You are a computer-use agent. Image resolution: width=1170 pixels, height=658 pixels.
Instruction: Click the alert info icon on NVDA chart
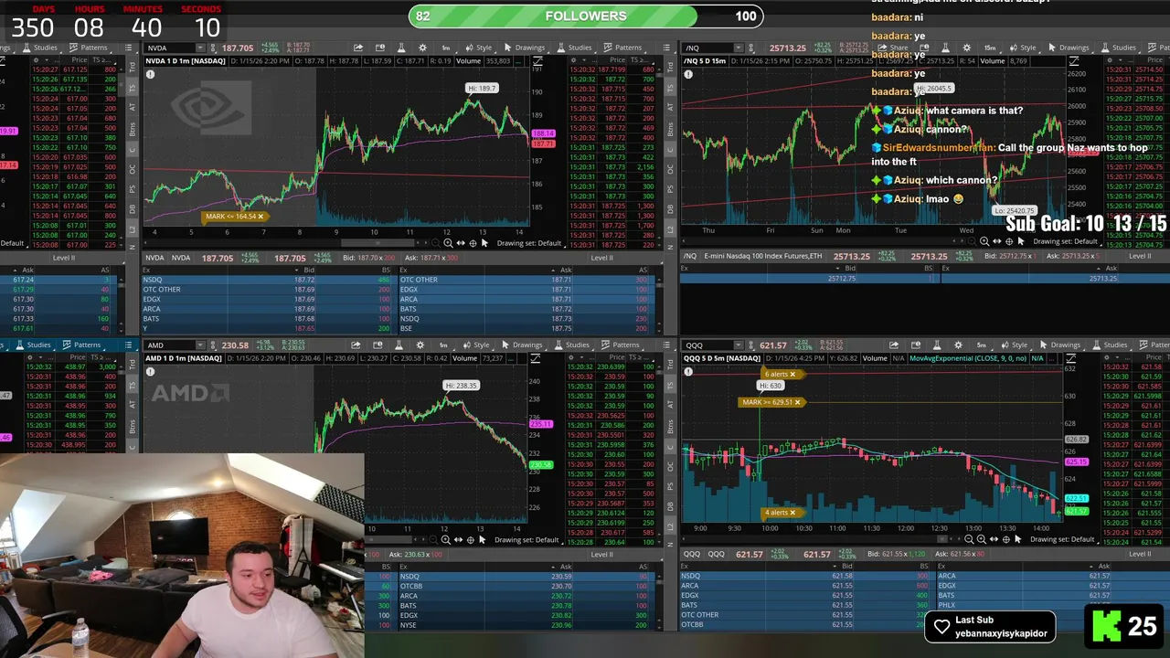[x=150, y=74]
